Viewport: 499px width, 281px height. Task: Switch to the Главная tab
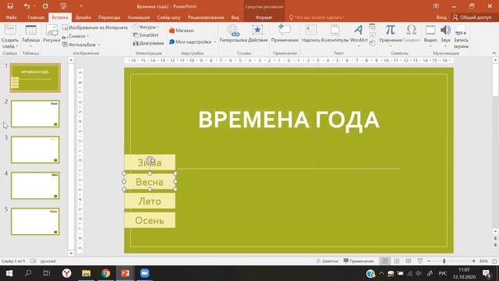[36, 17]
